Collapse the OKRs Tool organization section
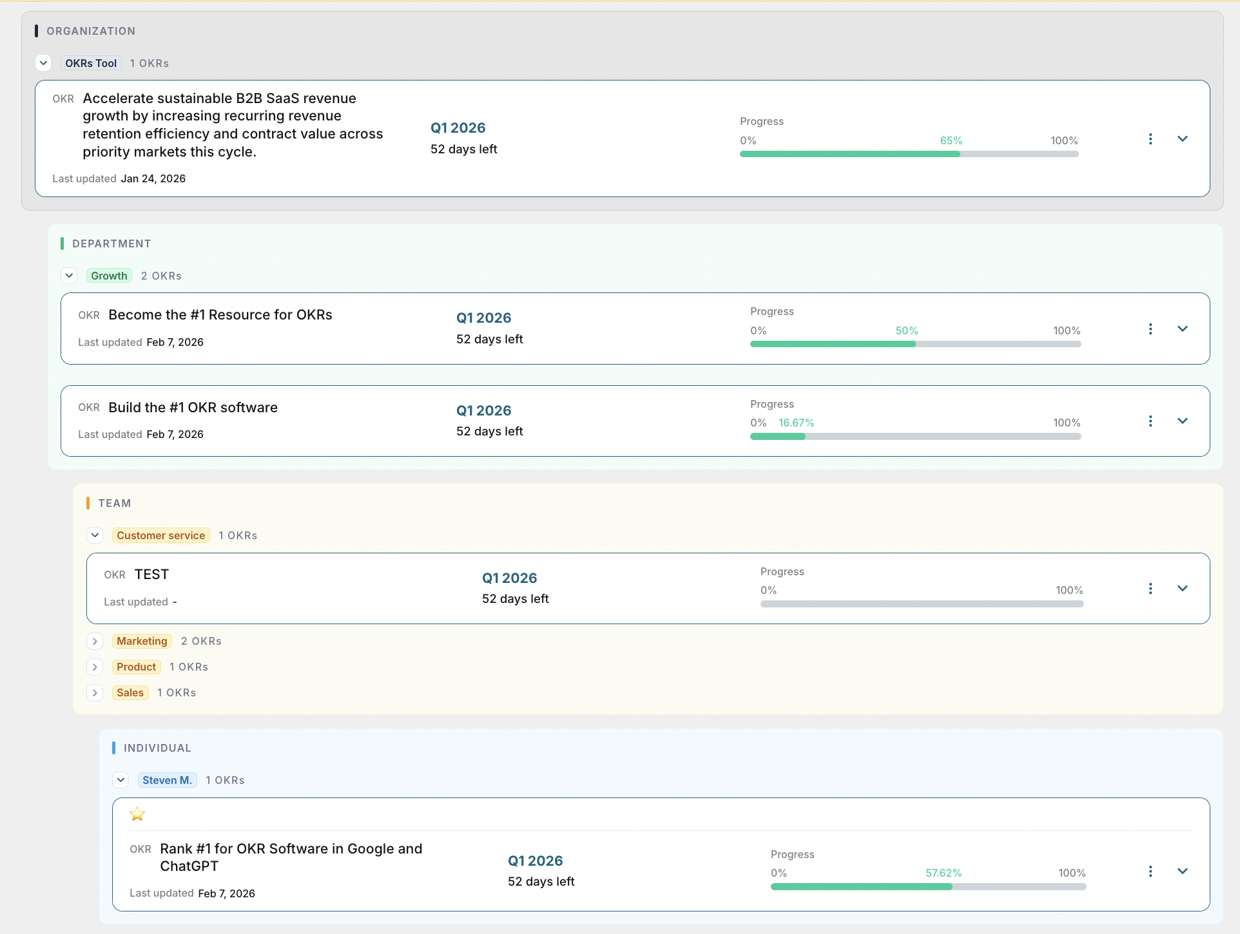1240x934 pixels. pos(43,62)
